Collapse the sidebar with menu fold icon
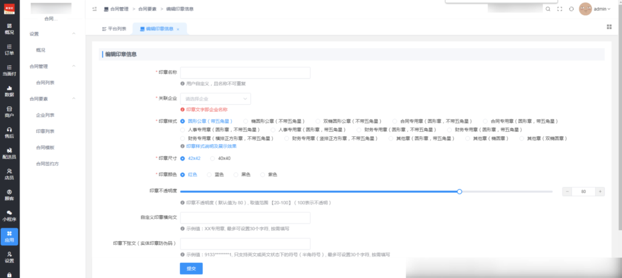Image resolution: width=622 pixels, height=278 pixels. pos(94,9)
